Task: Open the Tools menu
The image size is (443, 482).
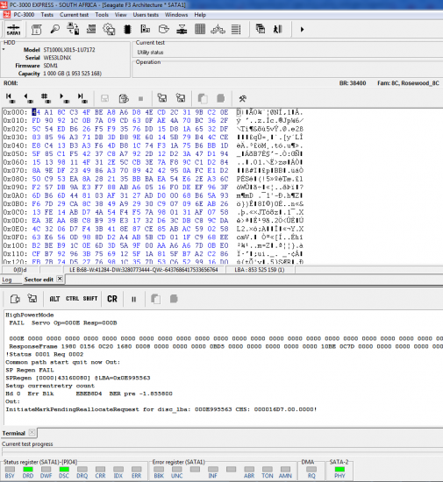Action: coord(102,15)
